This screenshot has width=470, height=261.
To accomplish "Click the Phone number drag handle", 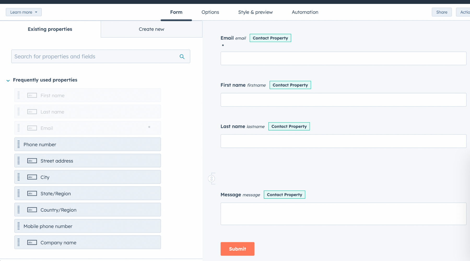I will (19, 144).
